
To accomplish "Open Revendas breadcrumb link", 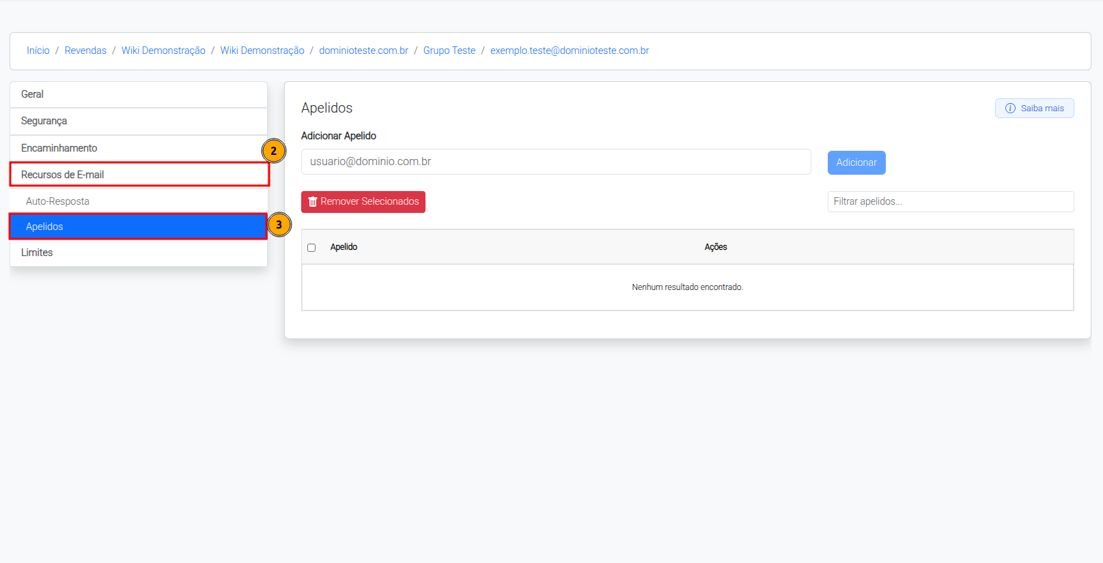I will [x=85, y=50].
